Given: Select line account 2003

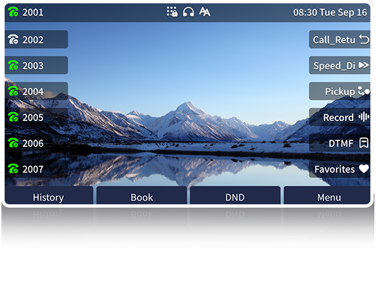Looking at the screenshot, I should [x=36, y=65].
